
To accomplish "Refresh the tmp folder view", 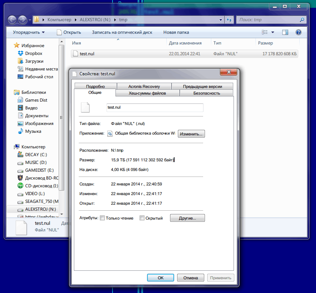I will point(229,20).
